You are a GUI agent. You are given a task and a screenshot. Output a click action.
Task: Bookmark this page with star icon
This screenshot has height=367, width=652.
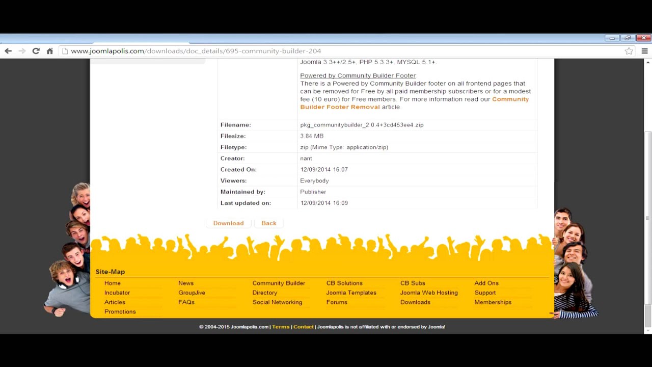[629, 51]
